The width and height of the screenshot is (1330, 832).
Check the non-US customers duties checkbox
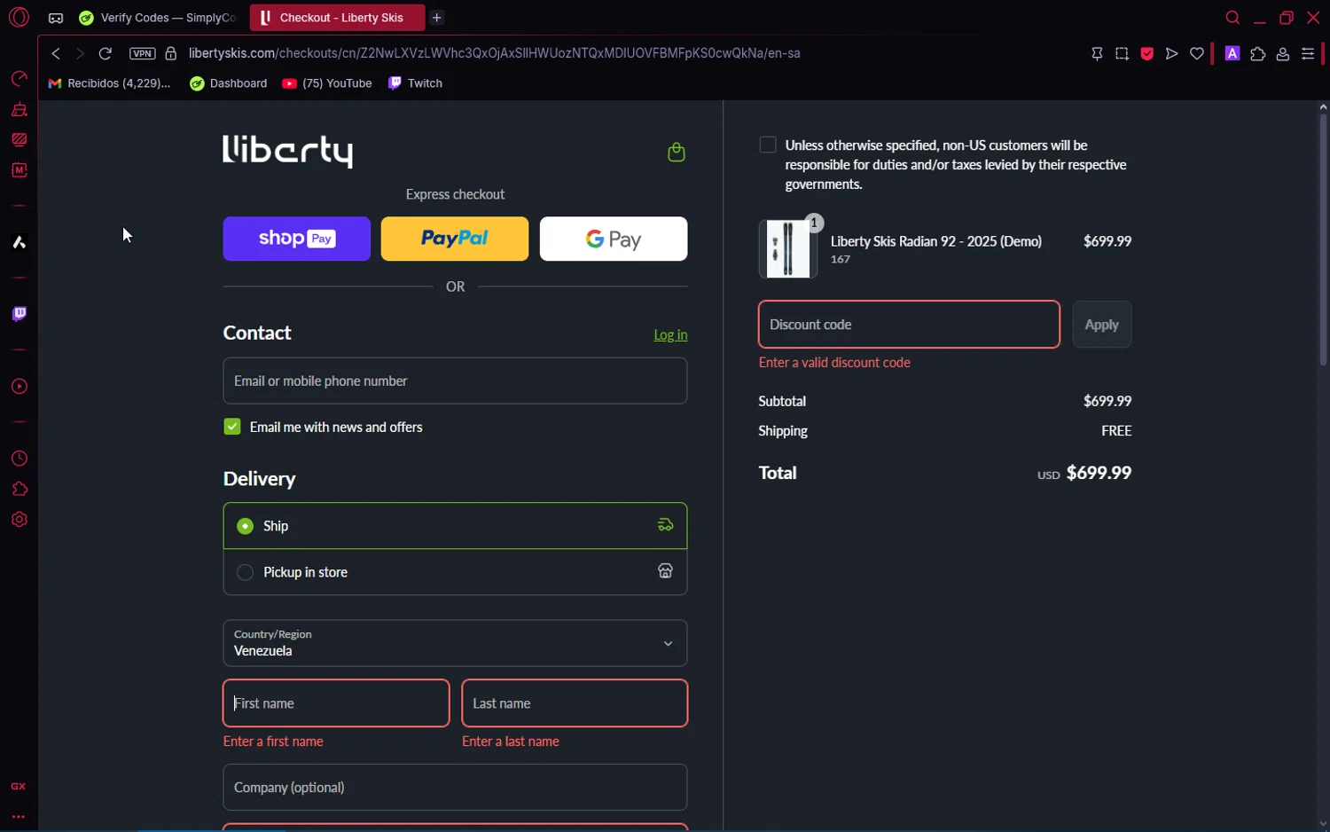click(768, 145)
